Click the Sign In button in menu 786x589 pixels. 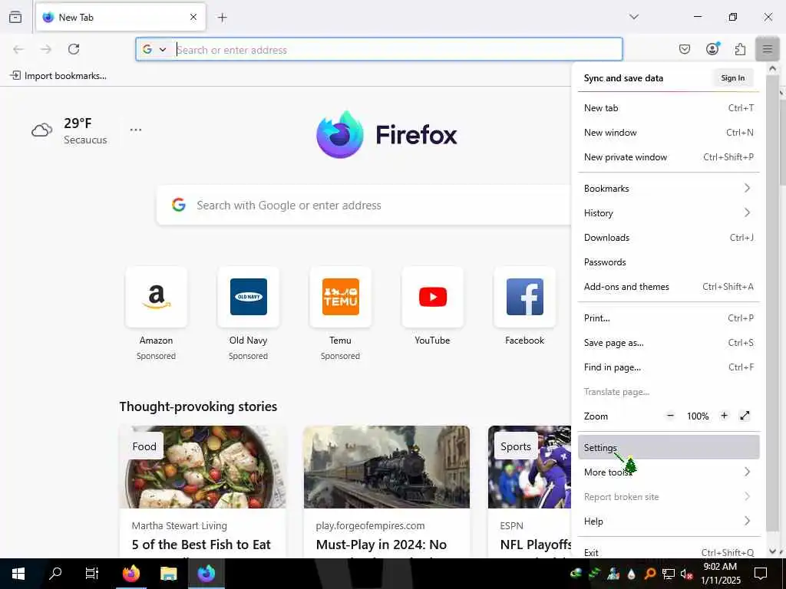pyautogui.click(x=733, y=78)
